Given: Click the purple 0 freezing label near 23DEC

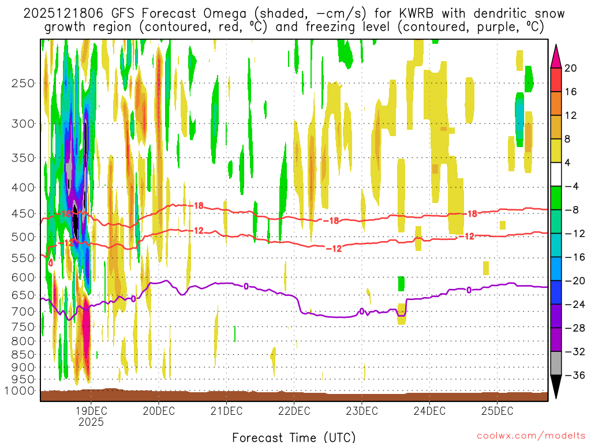Looking at the screenshot, I should (362, 311).
